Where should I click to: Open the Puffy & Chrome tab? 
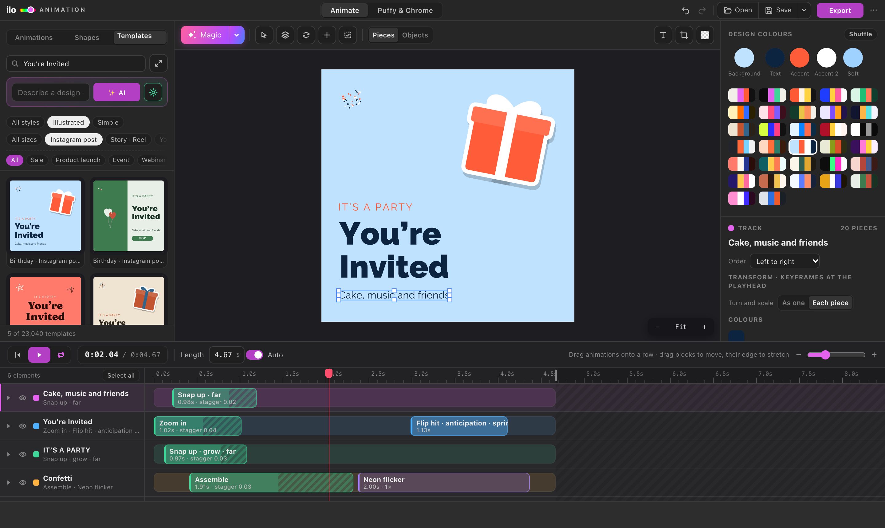(405, 10)
